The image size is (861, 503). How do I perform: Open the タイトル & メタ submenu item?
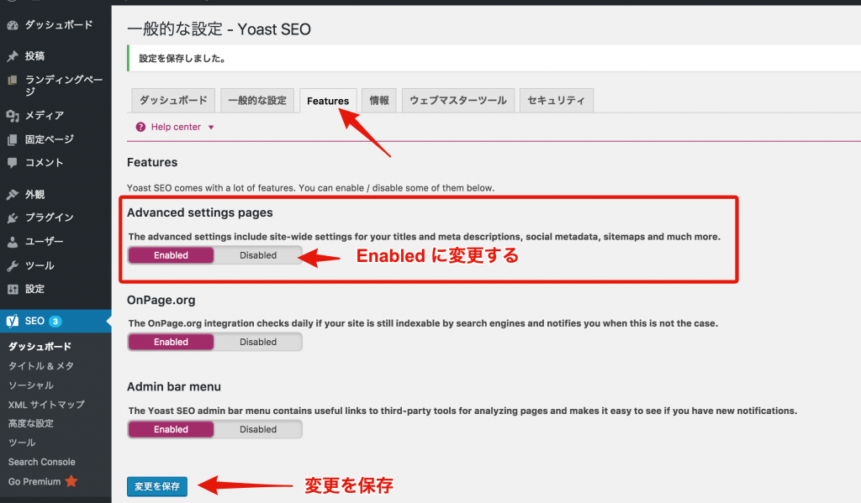click(40, 366)
